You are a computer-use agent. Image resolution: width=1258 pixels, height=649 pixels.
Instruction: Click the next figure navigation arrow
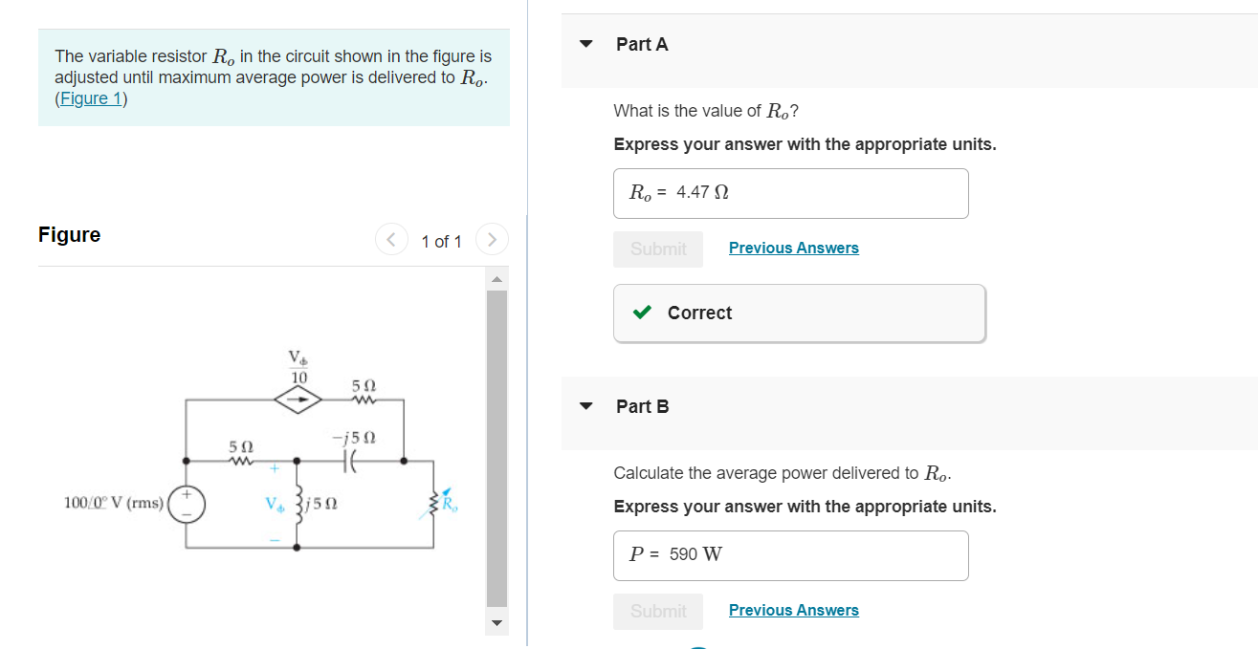click(x=492, y=240)
